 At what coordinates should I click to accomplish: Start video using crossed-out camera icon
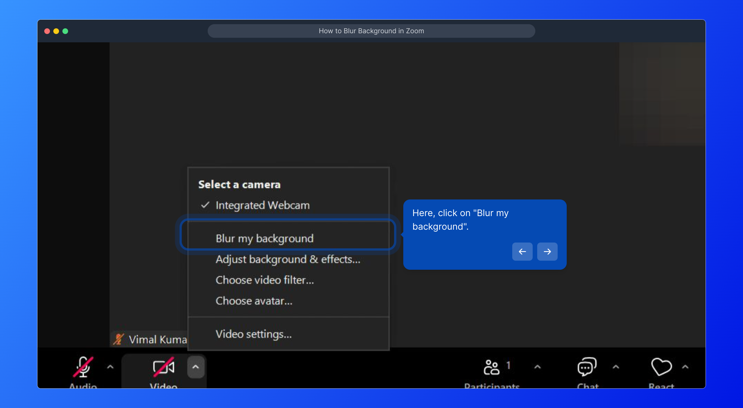[x=163, y=367]
